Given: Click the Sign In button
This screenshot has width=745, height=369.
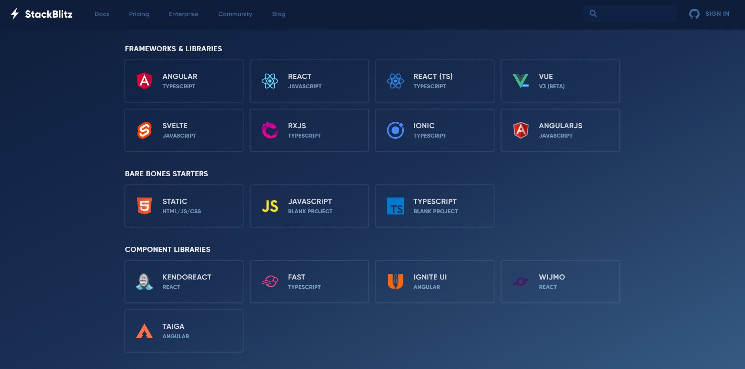Looking at the screenshot, I should 709,14.
